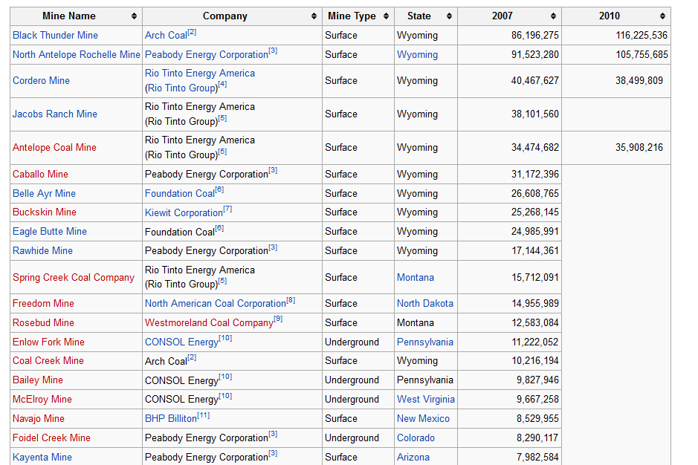This screenshot has height=465, width=698.
Task: Open Buckskin Mine red link
Action: [45, 212]
